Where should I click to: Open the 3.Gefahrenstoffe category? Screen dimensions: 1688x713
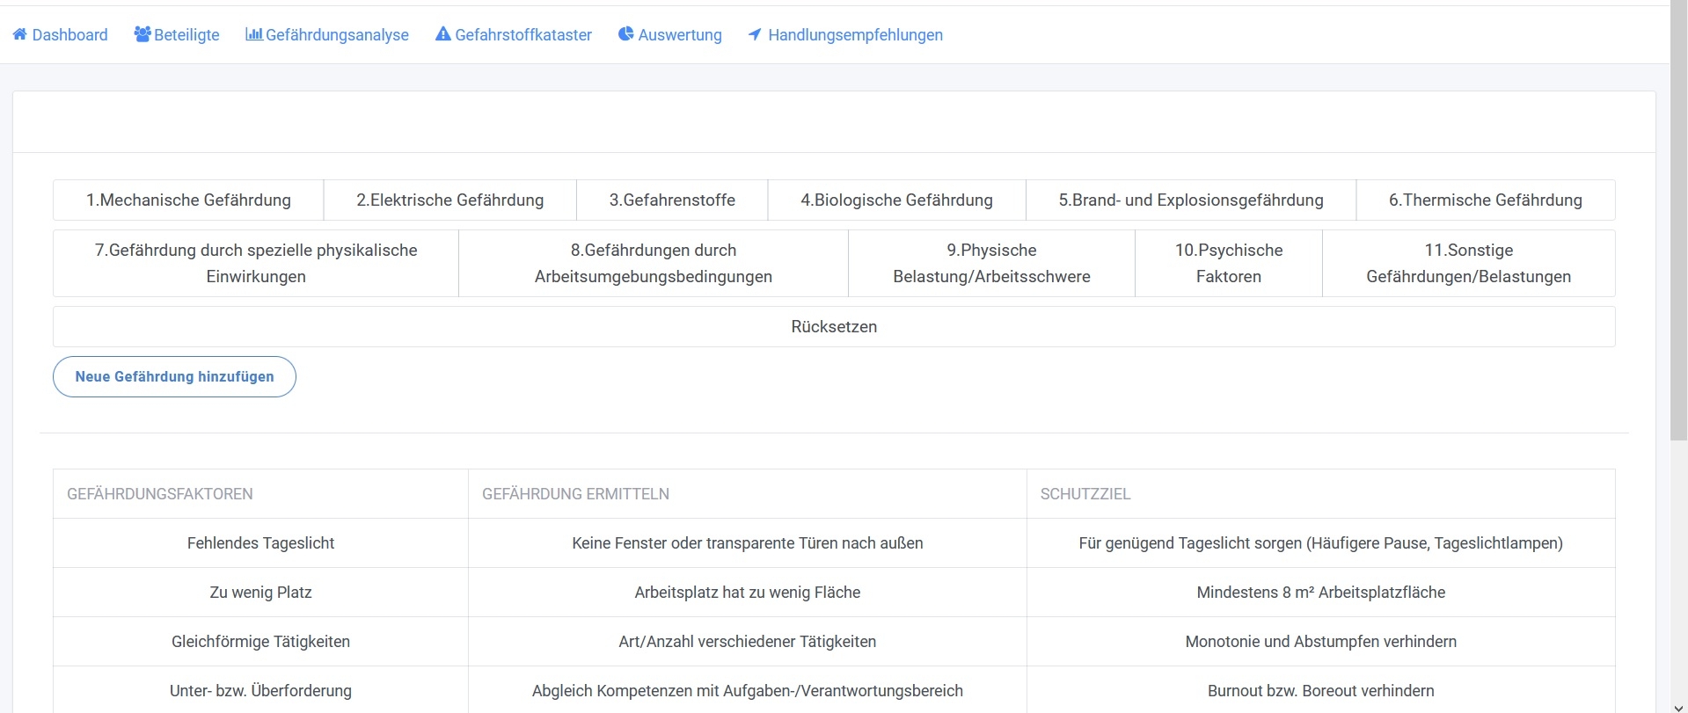tap(672, 200)
